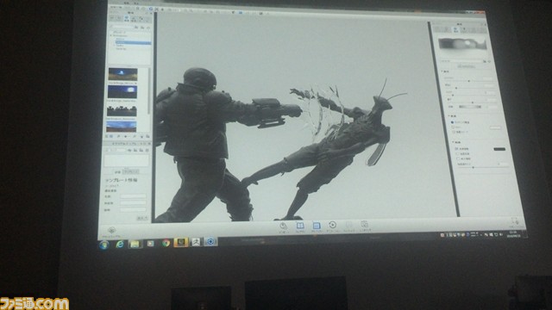Launch Google Chrome from the taskbar

point(166,243)
